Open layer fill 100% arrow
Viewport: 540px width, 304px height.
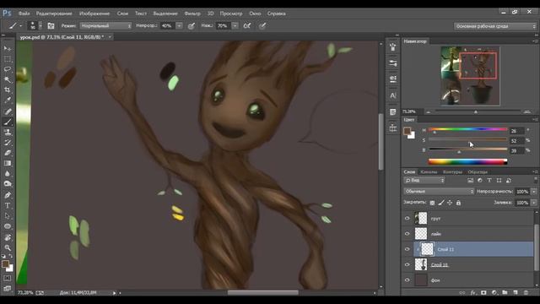(534, 203)
